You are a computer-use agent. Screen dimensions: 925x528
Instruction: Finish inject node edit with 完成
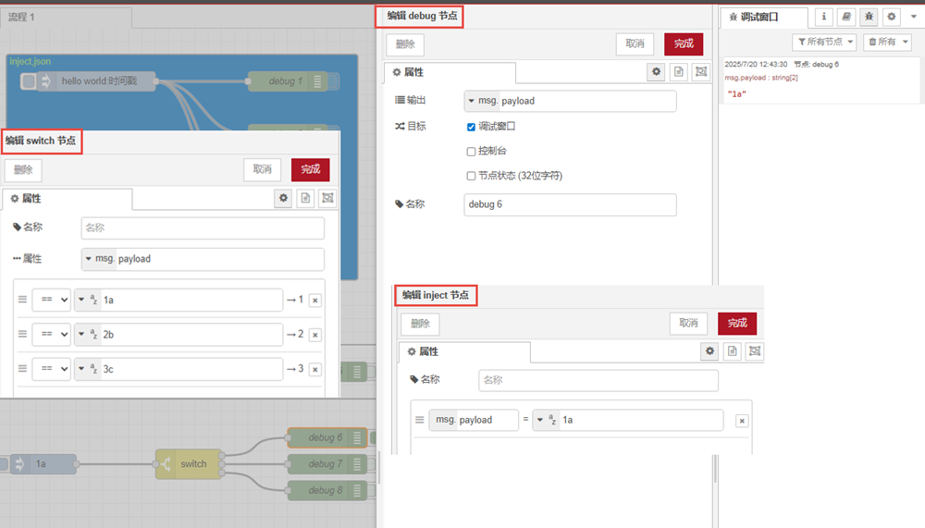(x=737, y=324)
